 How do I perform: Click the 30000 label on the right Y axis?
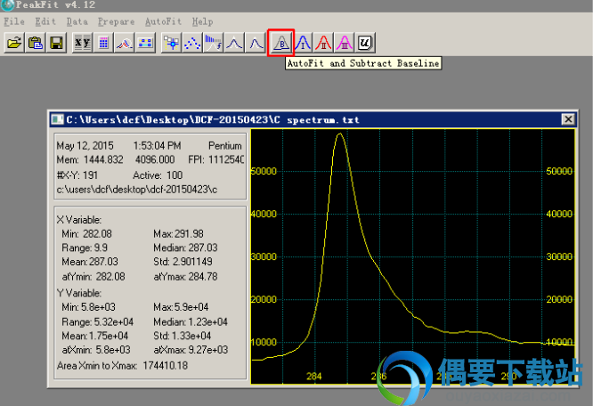[x=560, y=256]
